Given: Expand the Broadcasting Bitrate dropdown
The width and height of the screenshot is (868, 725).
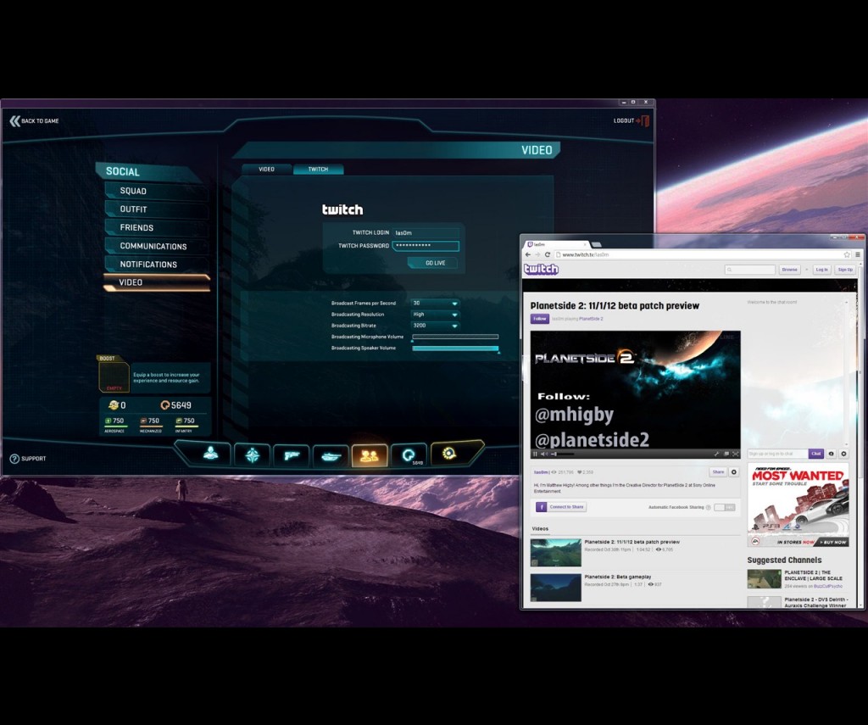Looking at the screenshot, I should 435,325.
